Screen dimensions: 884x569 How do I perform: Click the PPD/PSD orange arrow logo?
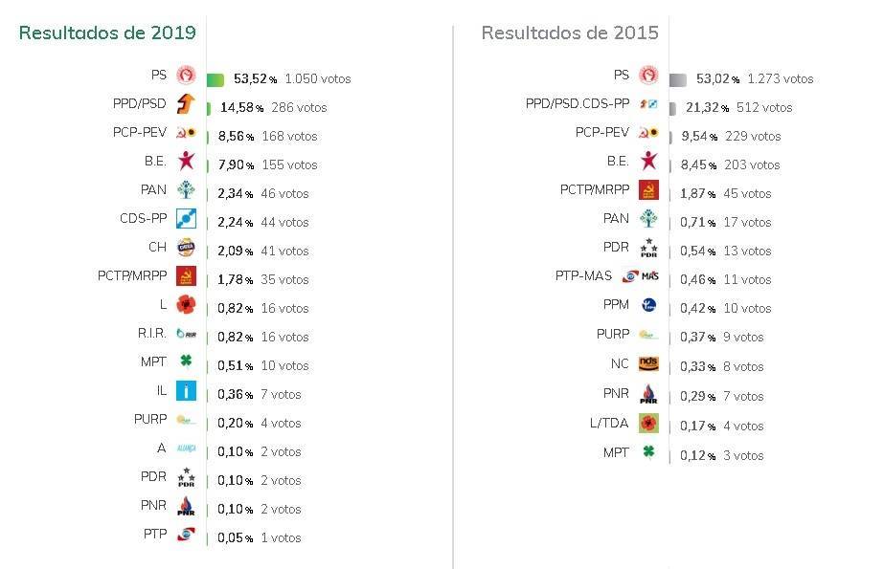pyautogui.click(x=186, y=103)
